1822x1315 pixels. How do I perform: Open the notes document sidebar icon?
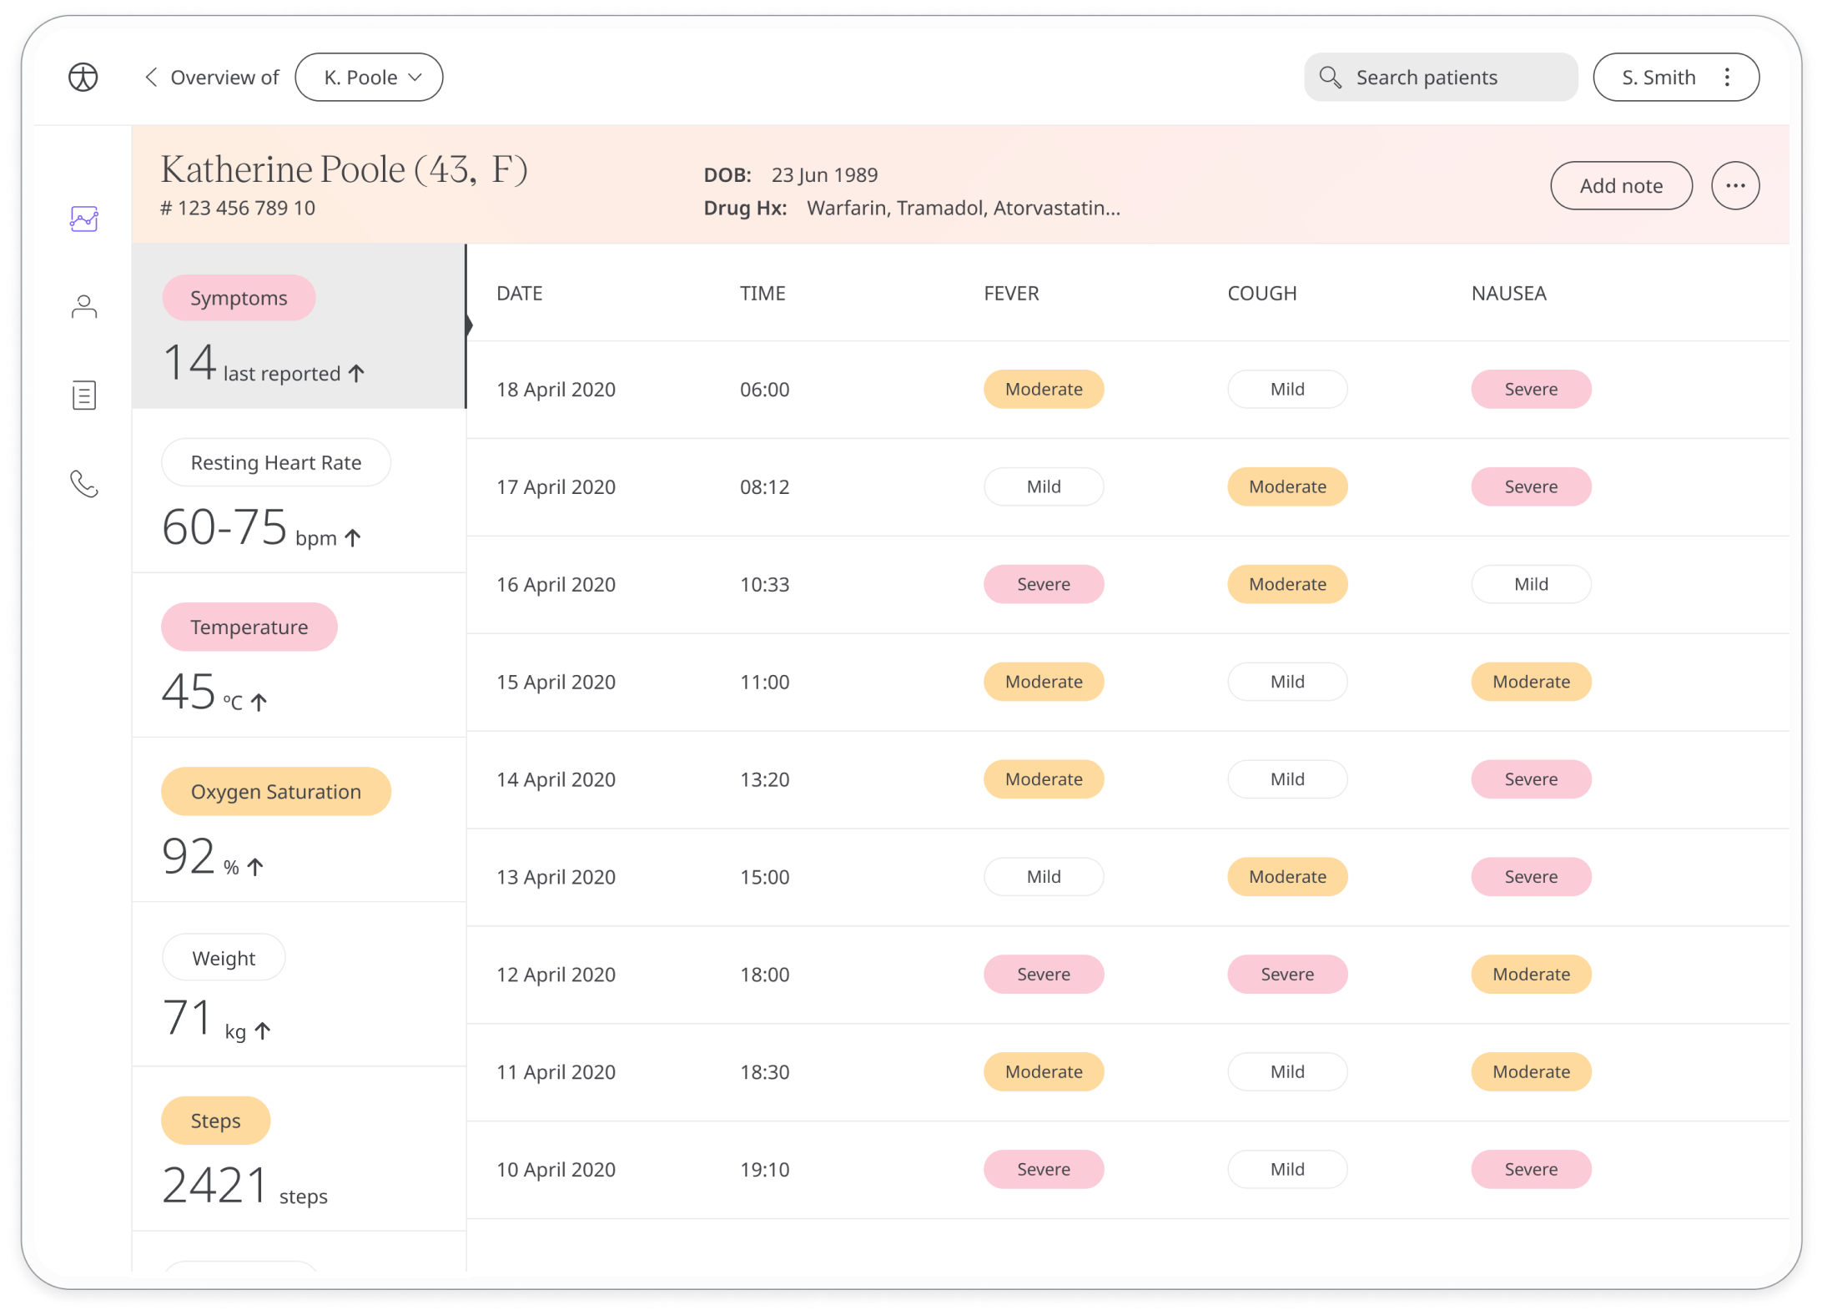[84, 396]
